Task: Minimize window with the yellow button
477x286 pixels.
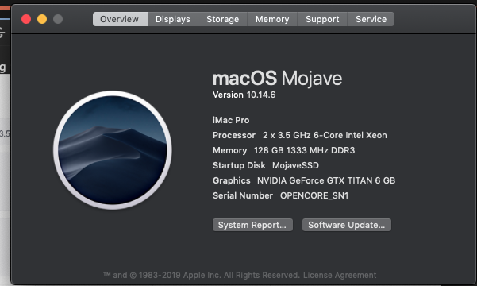Action: point(42,19)
